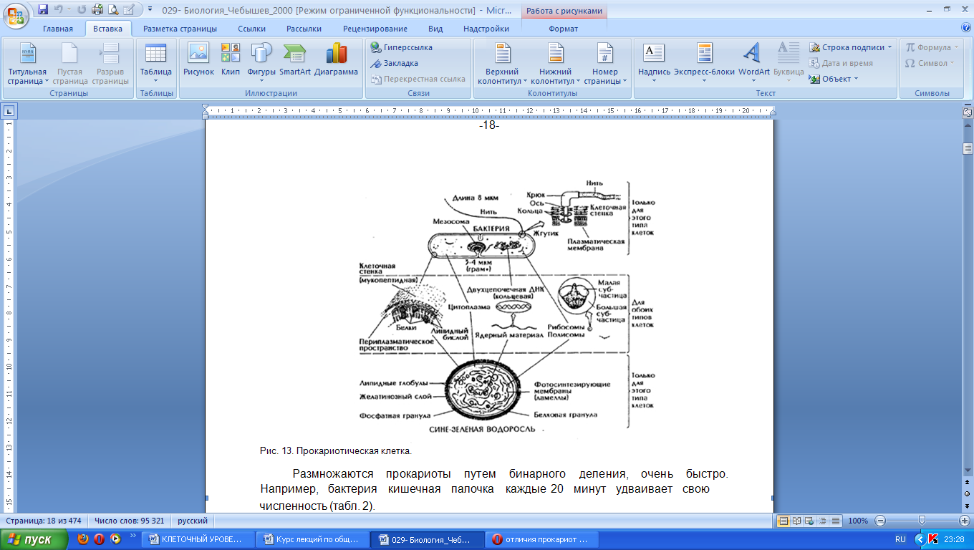The image size is (974, 550).
Task: Customize Quick Access Toolbar dropdown arrow
Action: tap(150, 9)
